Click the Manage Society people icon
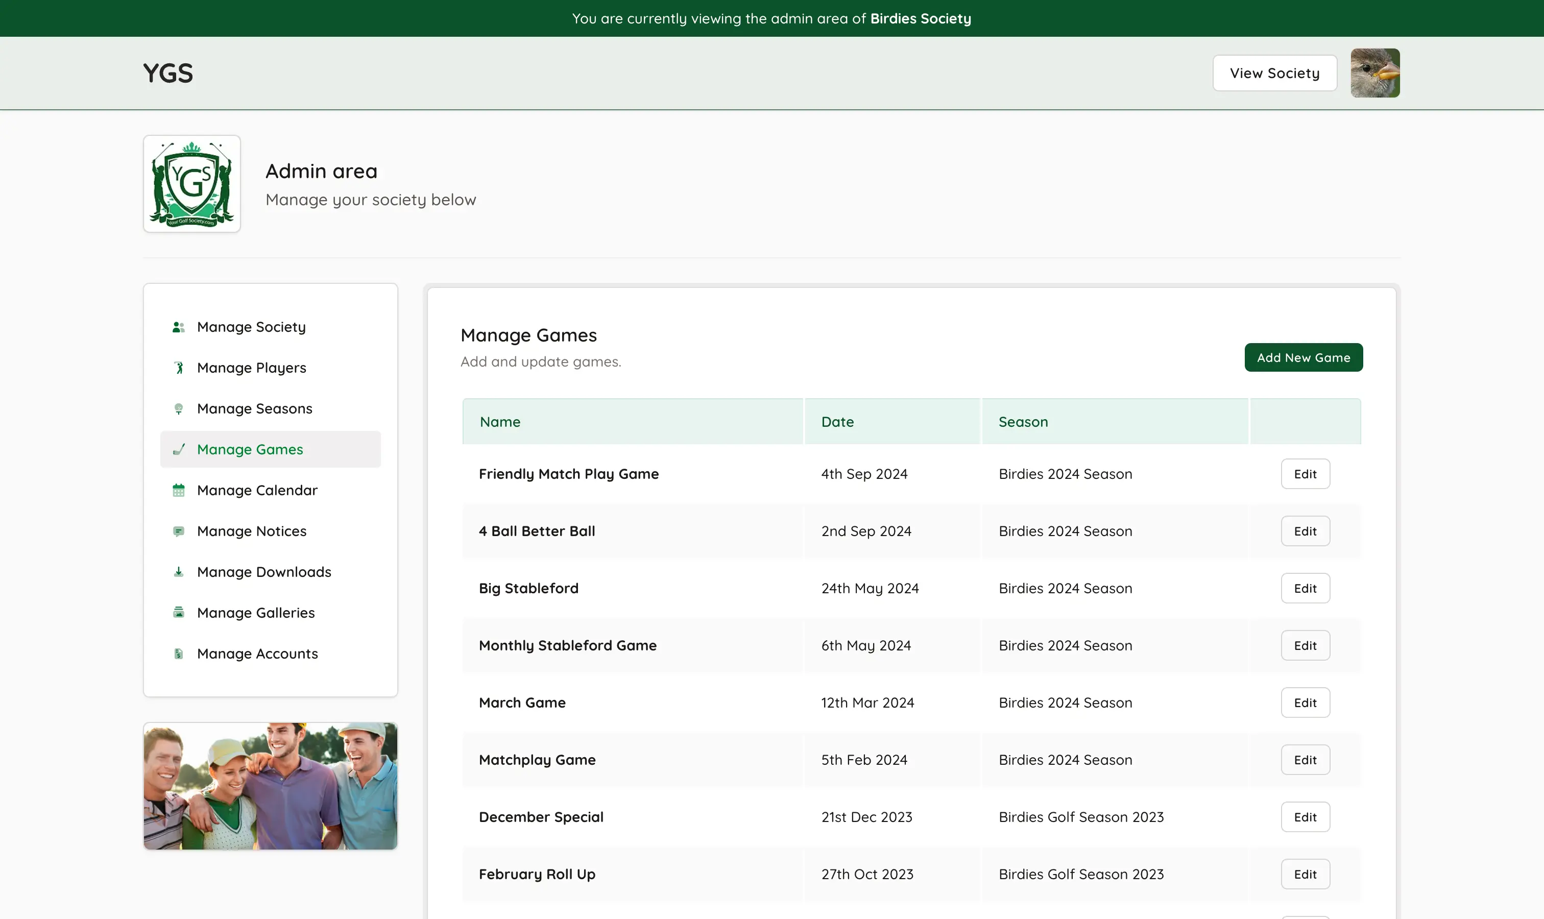Viewport: 1544px width, 919px height. (178, 327)
